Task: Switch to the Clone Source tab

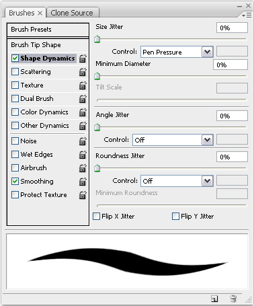Action: pyautogui.click(x=73, y=13)
